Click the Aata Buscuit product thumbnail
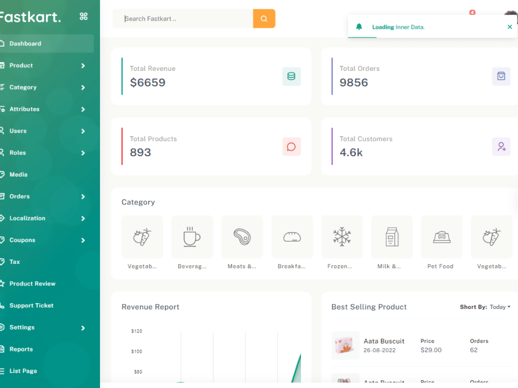Image resolution: width=518 pixels, height=388 pixels. tap(345, 345)
